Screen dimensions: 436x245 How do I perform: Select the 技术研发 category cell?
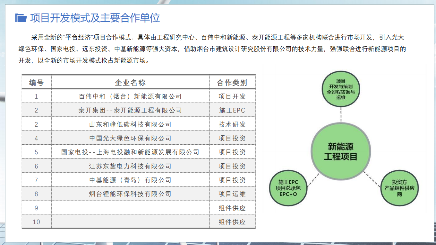point(232,124)
